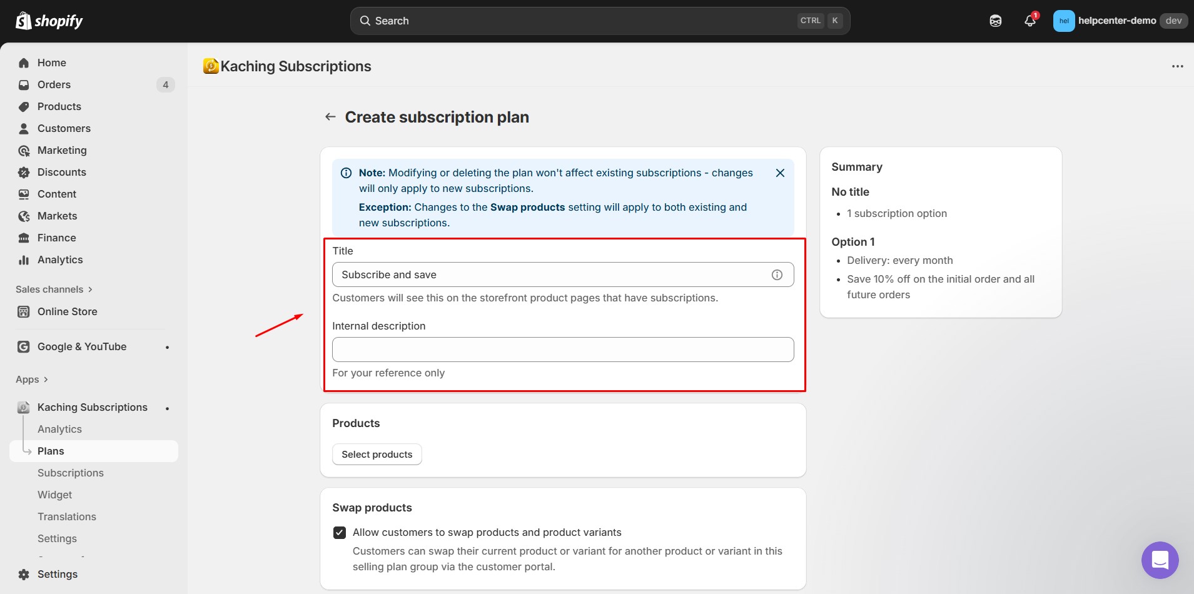Click the info icon inside Title field
This screenshot has height=594, width=1194.
[777, 274]
